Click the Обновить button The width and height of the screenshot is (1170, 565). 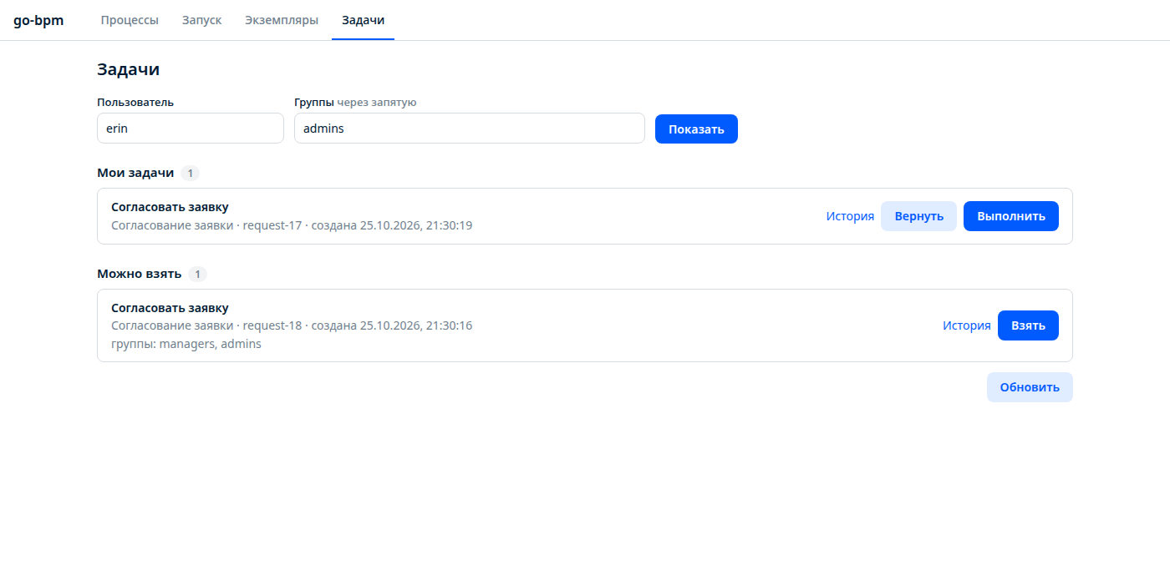[1030, 387]
